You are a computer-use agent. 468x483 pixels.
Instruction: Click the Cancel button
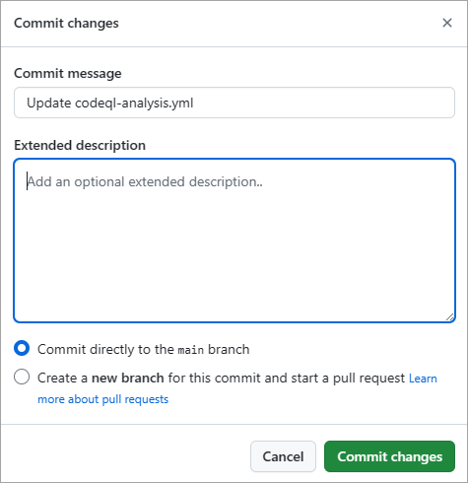283,456
